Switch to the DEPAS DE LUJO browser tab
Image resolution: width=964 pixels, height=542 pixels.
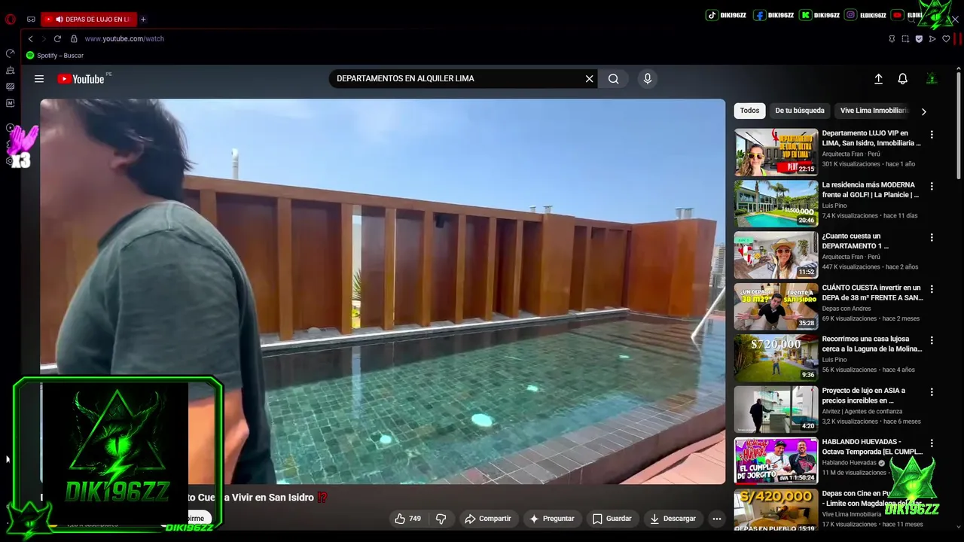[x=89, y=19]
